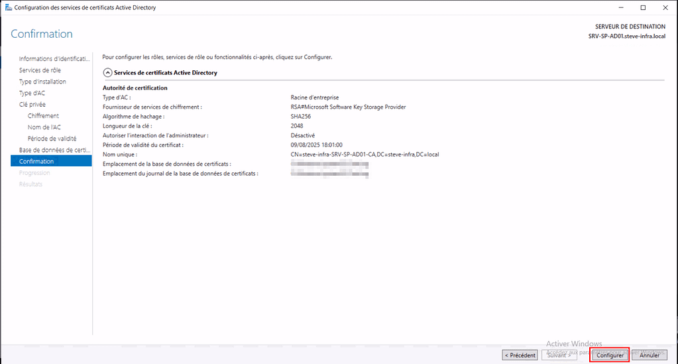678x364 pixels.
Task: Open the Chiffrement sub-step
Action: 43,116
